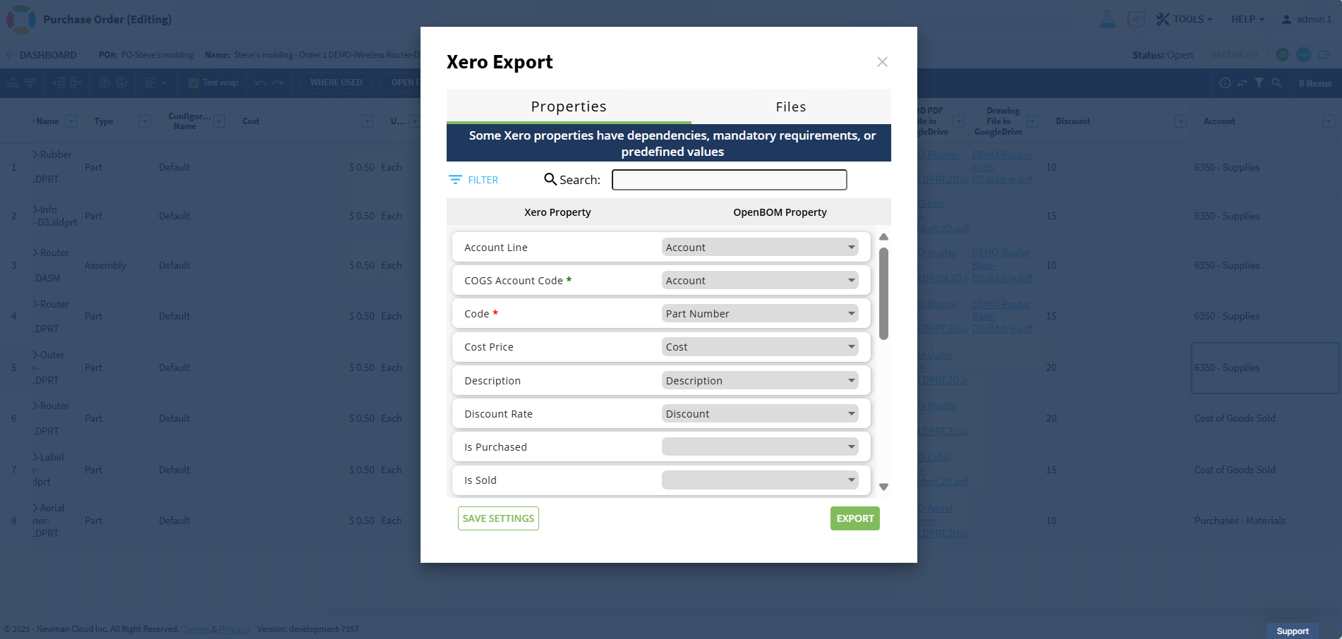1342x639 pixels.
Task: Click the SAVE SETTINGS button
Action: (x=498, y=518)
